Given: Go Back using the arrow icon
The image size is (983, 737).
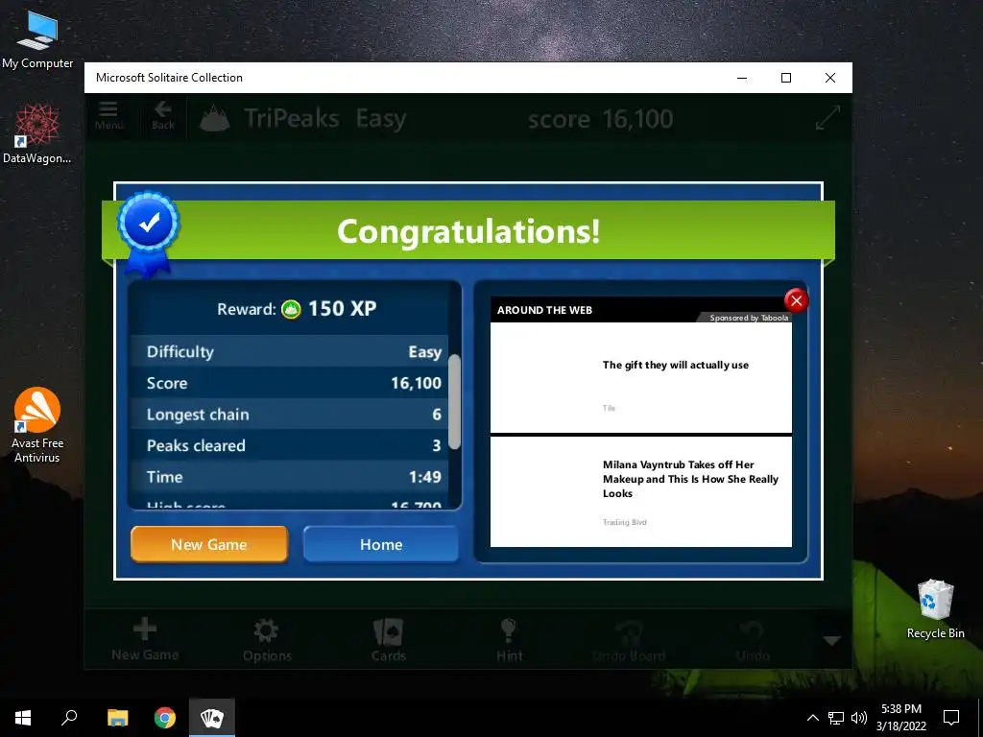Looking at the screenshot, I should (163, 115).
